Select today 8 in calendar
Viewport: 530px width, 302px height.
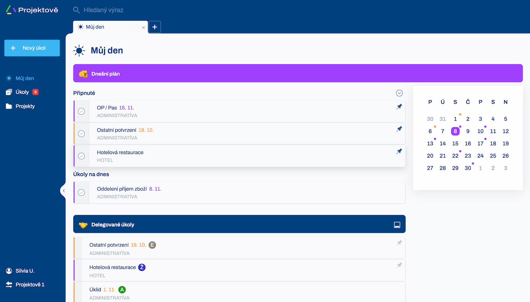[455, 131]
